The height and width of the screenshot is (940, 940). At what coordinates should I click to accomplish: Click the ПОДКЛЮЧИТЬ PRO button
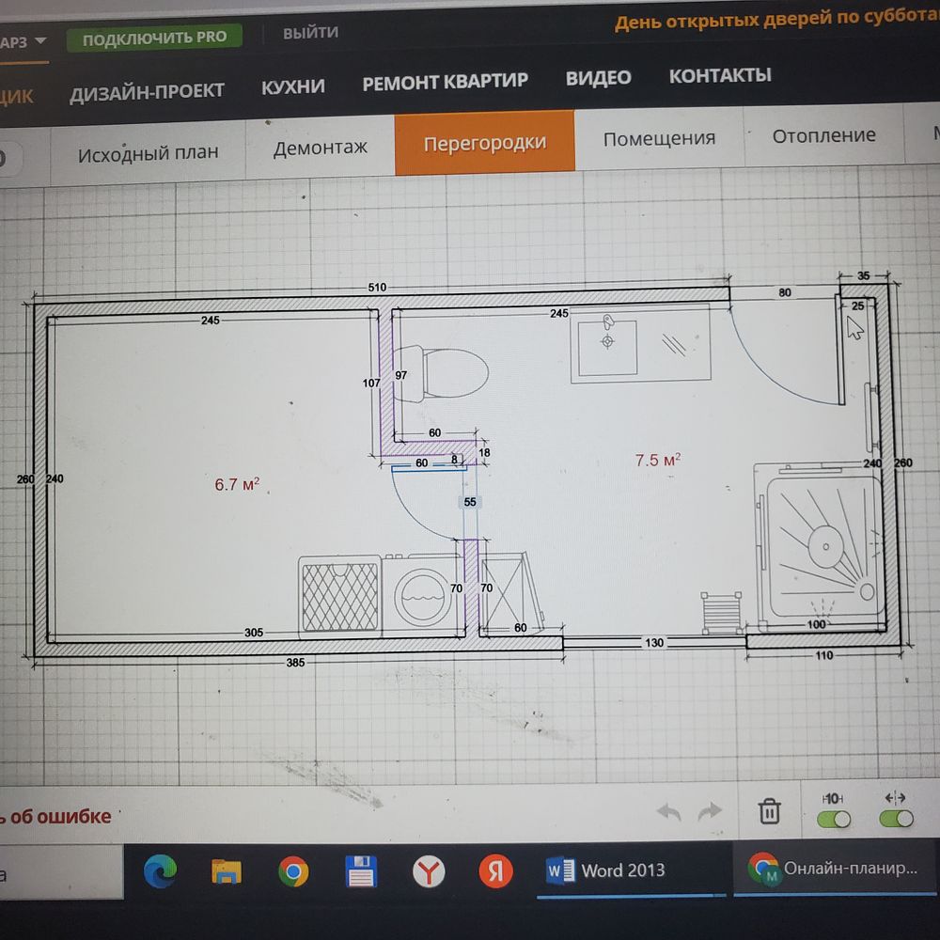pos(154,39)
